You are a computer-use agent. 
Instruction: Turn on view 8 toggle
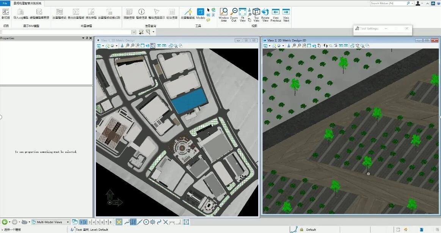(110, 222)
